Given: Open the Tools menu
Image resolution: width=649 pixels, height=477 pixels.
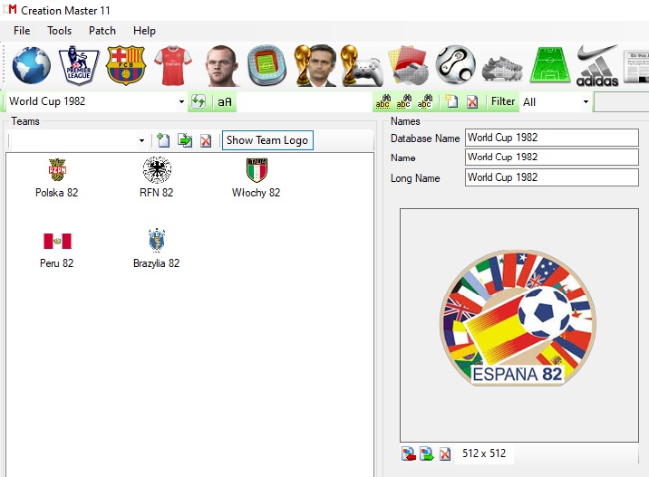Looking at the screenshot, I should 59,31.
